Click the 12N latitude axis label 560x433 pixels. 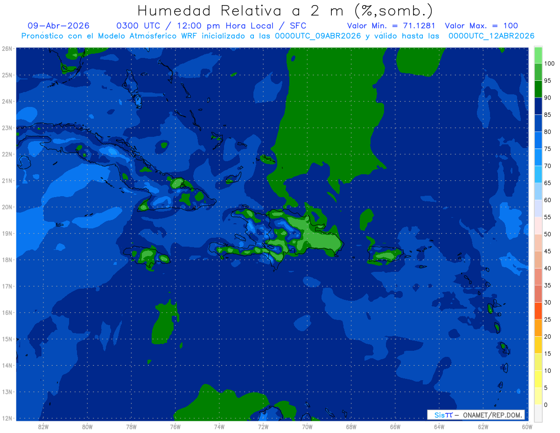click(x=7, y=418)
